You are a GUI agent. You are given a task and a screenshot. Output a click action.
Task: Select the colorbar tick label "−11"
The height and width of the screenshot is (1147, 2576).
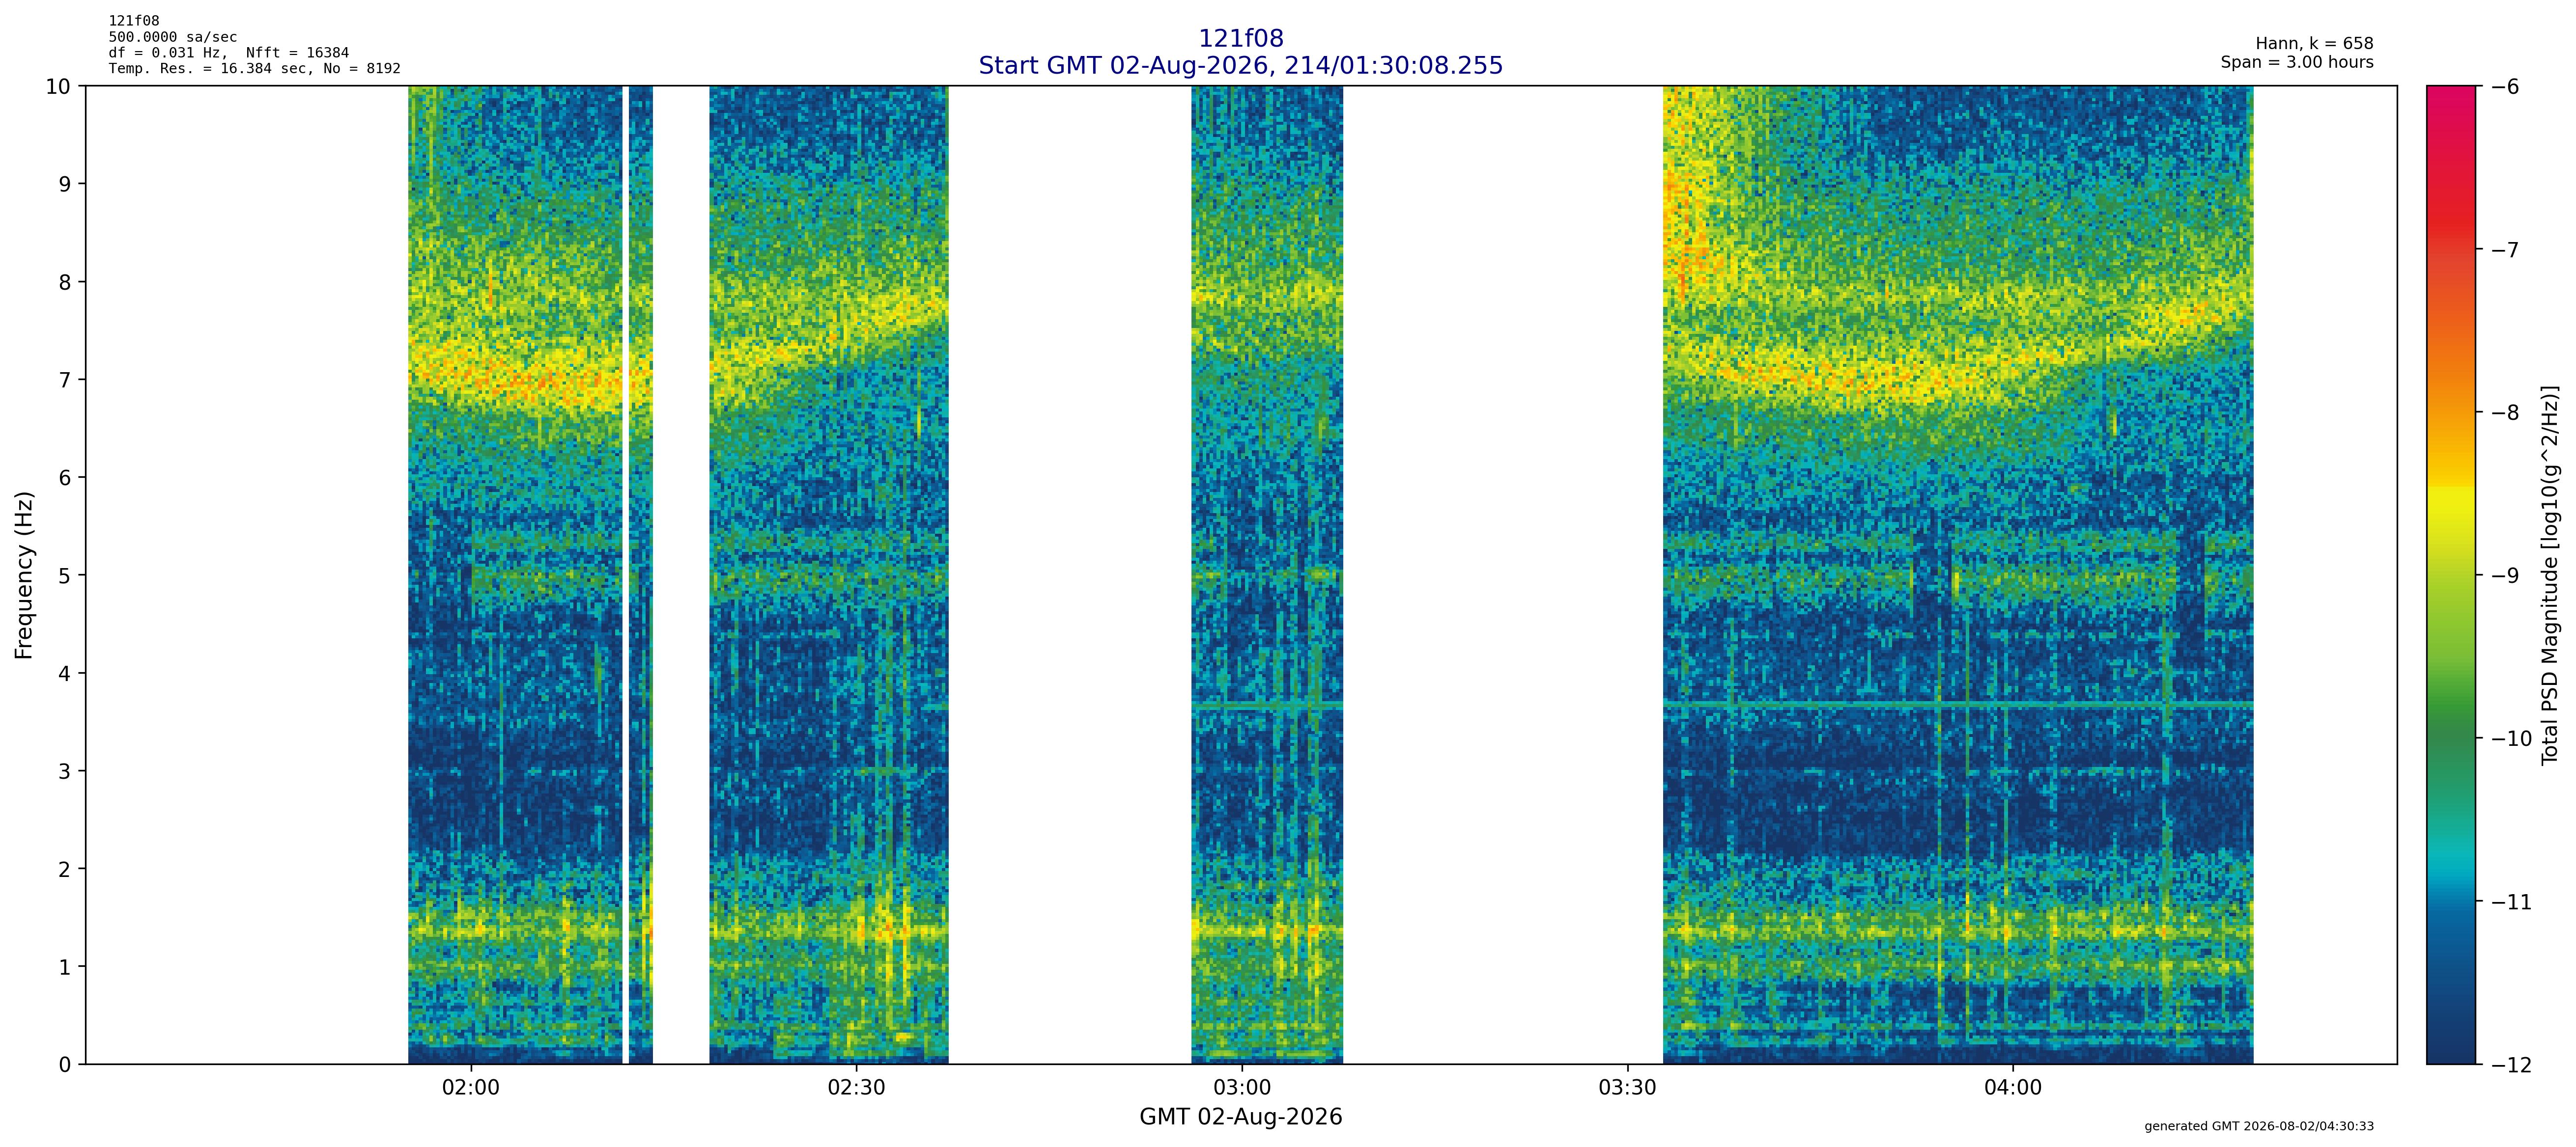(x=2510, y=902)
